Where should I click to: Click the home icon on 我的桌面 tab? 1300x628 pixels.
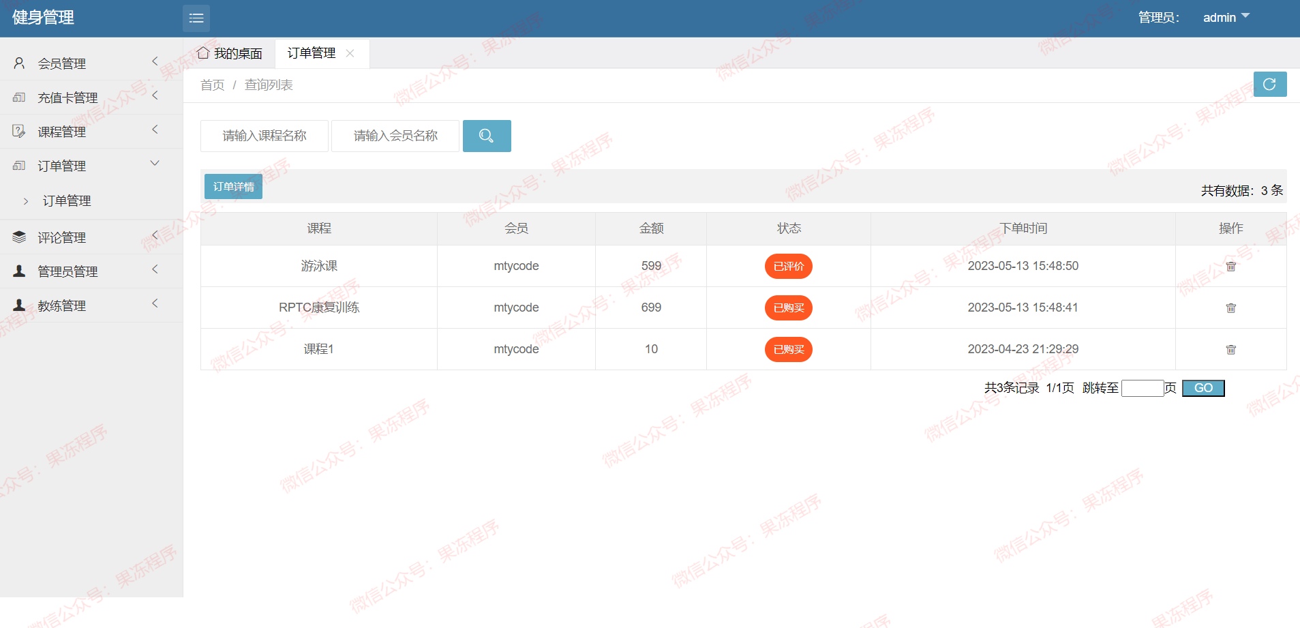[203, 53]
